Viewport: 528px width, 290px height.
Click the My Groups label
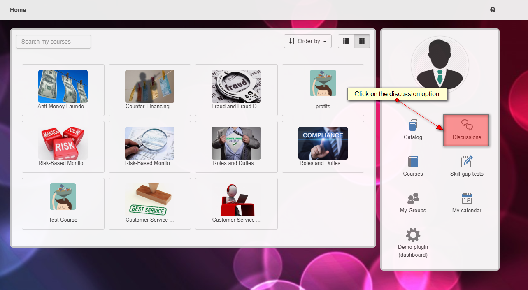click(x=413, y=211)
